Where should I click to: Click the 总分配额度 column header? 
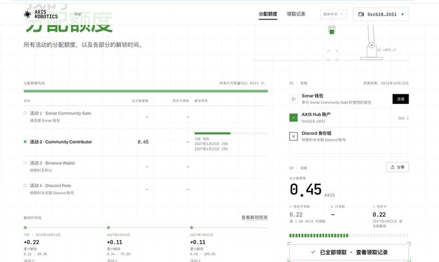pos(140,101)
